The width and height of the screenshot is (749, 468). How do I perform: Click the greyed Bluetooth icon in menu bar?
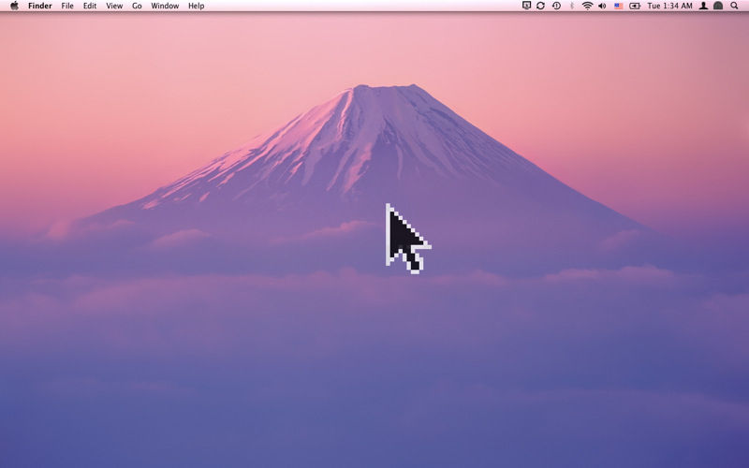[572, 6]
